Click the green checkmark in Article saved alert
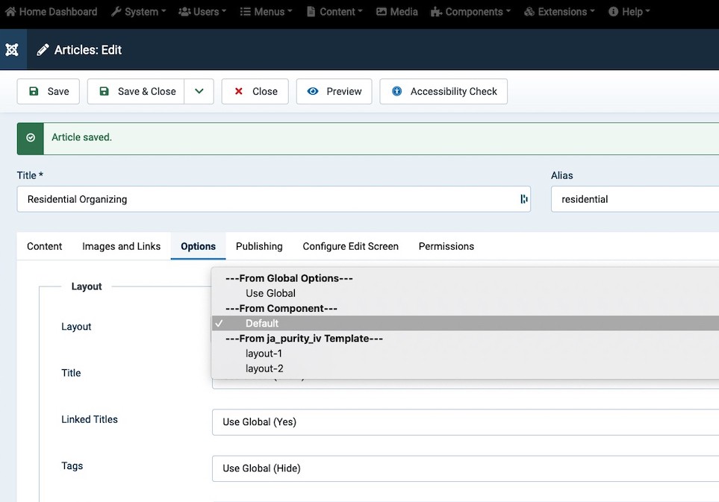The width and height of the screenshot is (719, 502). click(31, 138)
